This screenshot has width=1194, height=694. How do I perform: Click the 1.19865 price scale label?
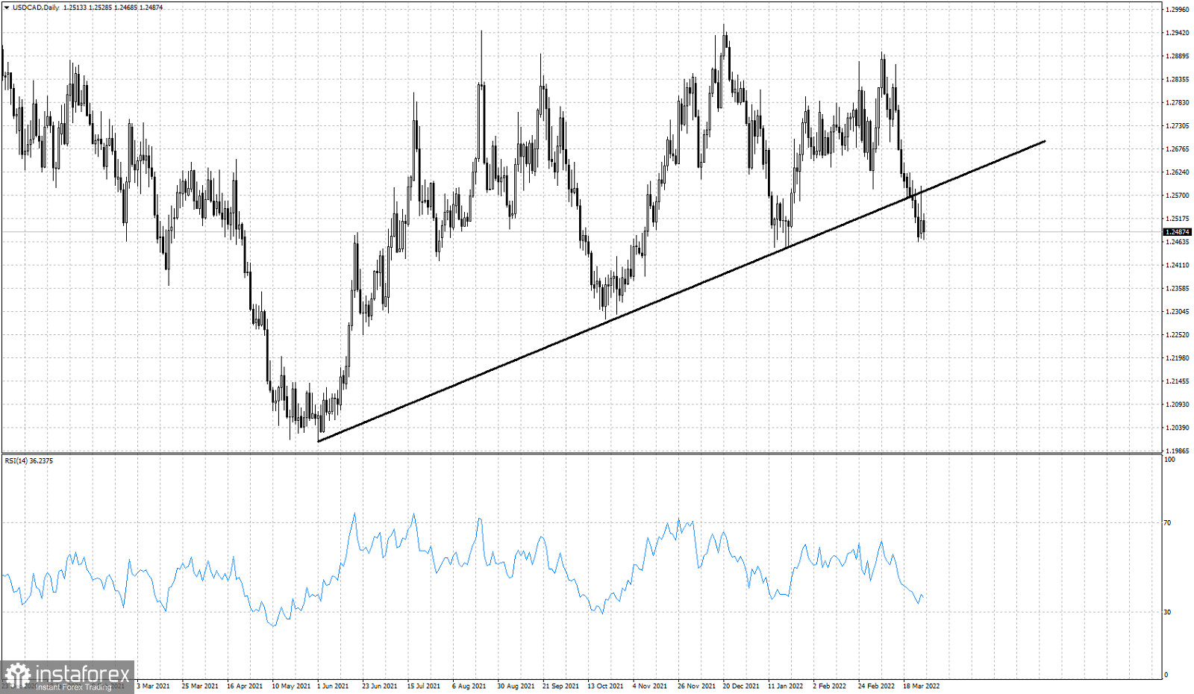pos(1178,451)
